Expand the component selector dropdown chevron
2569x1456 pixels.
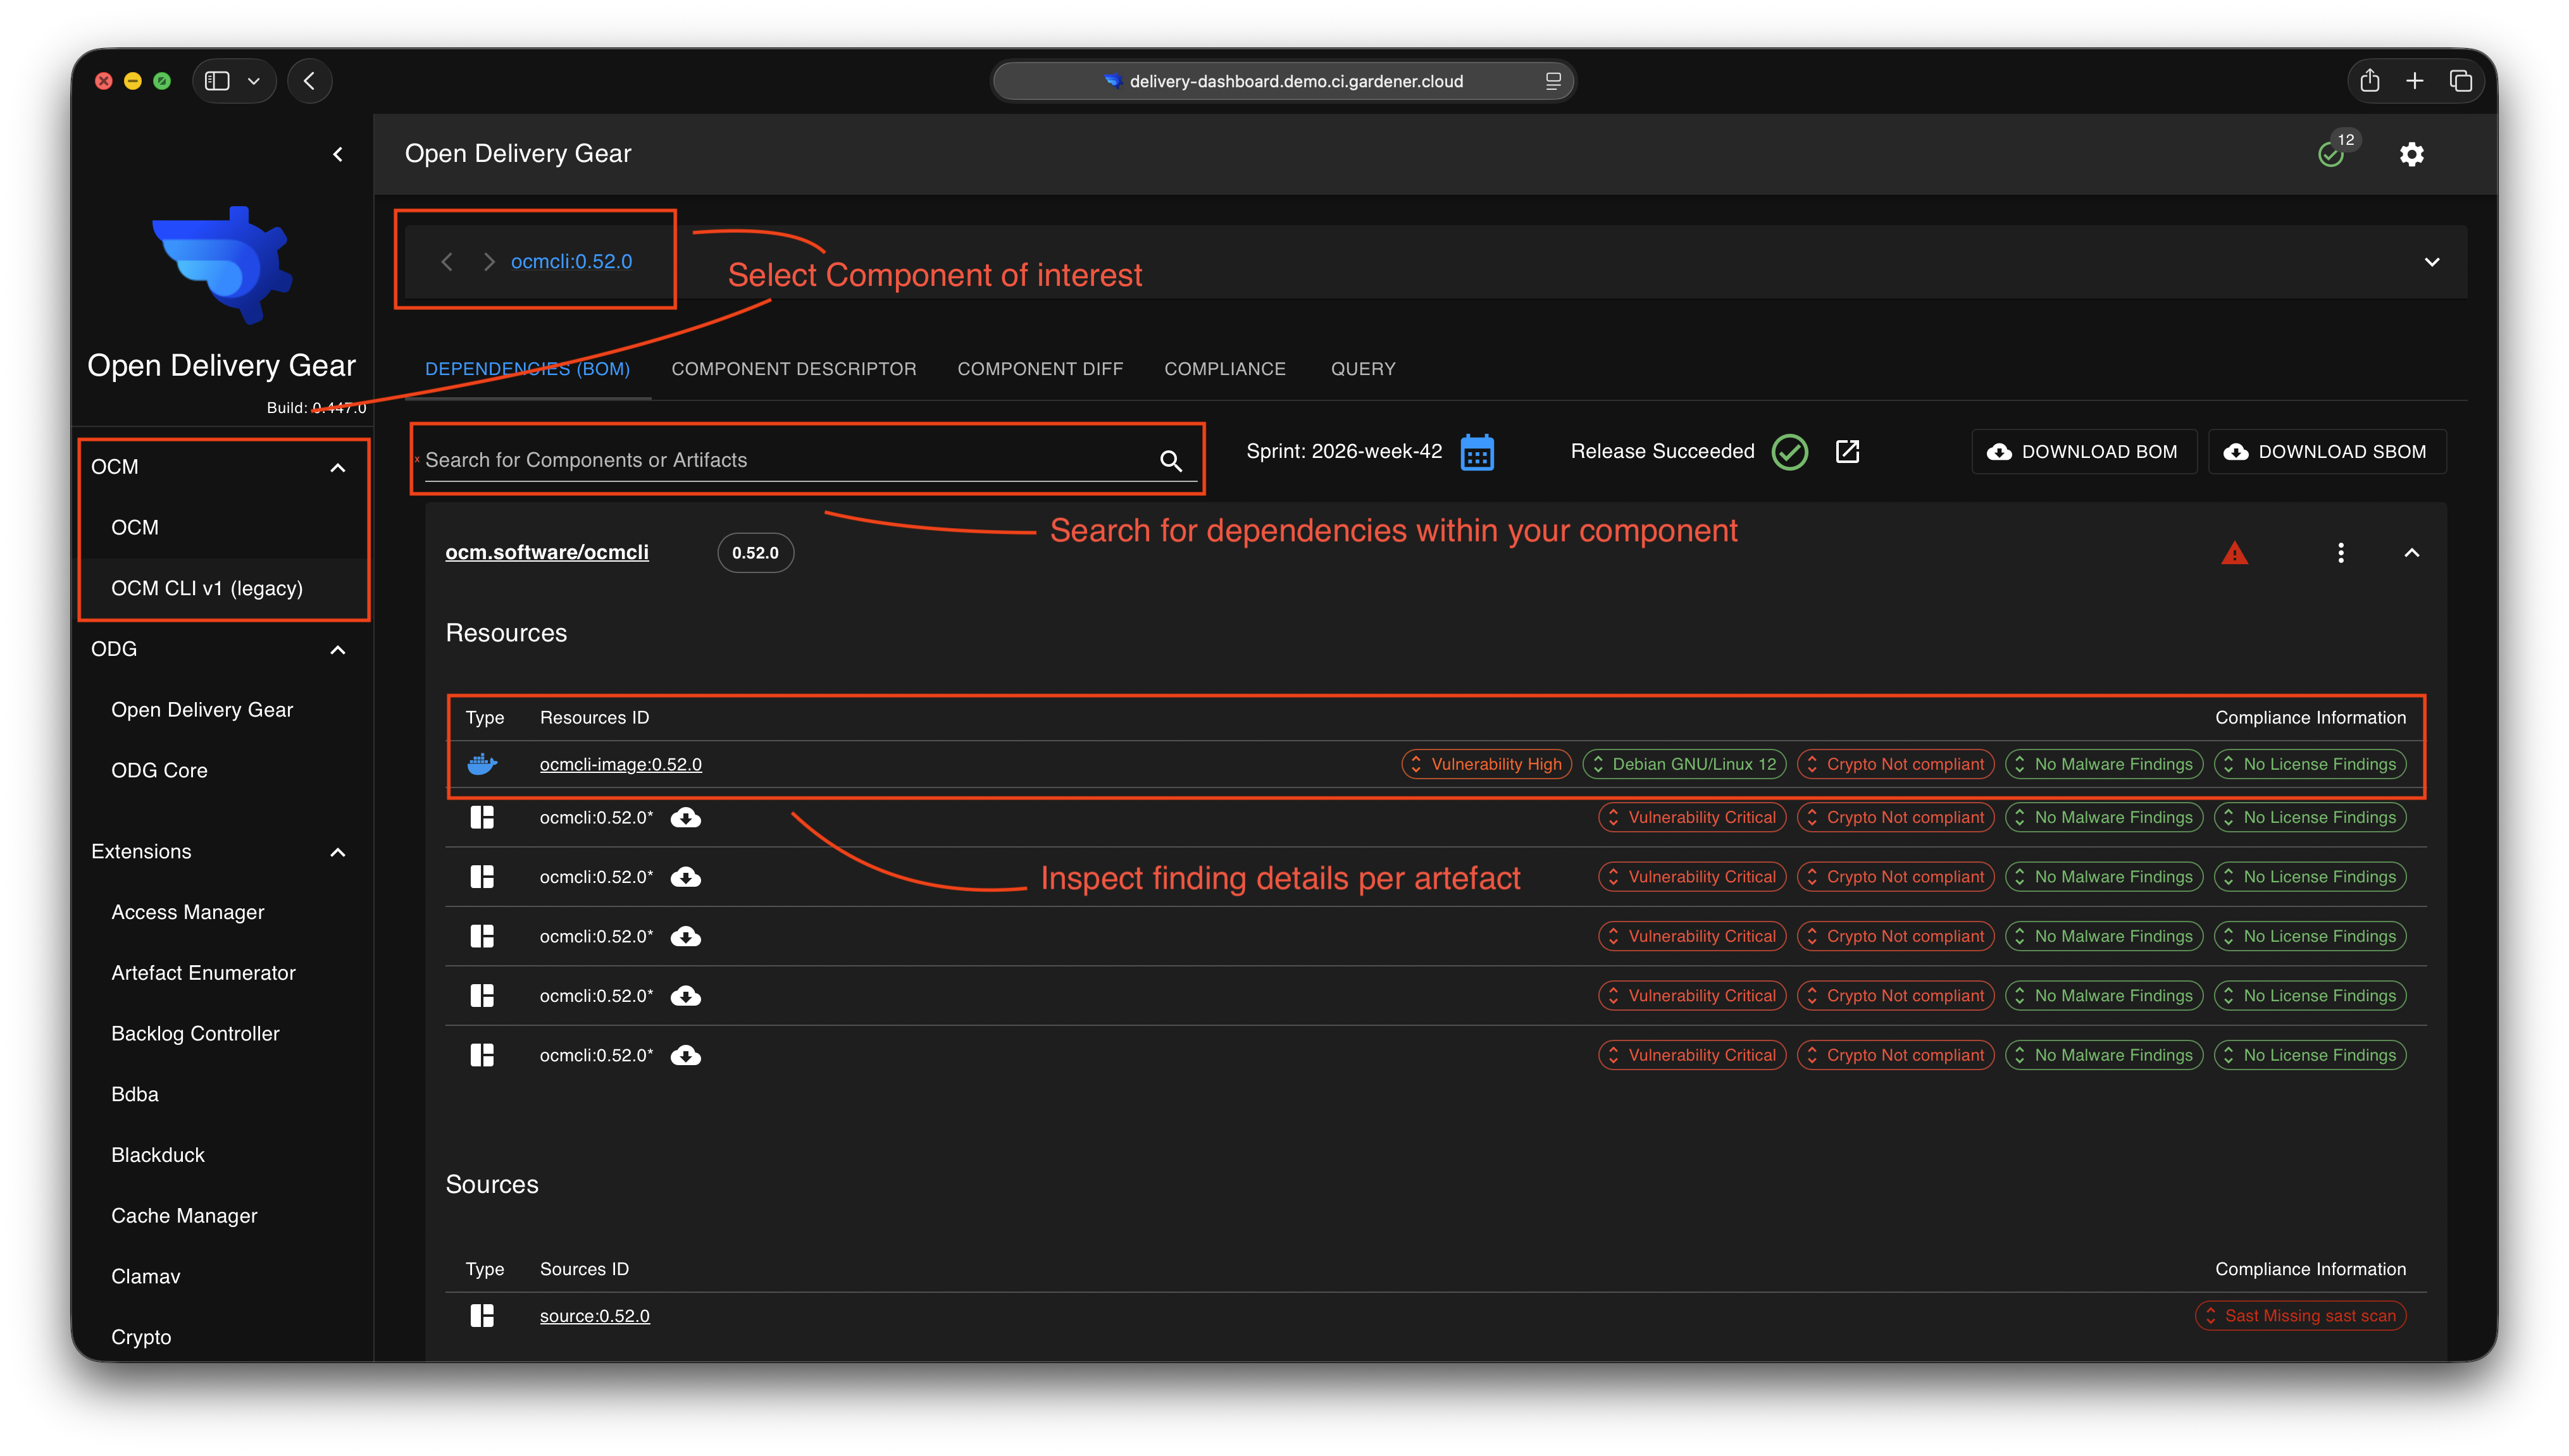pos(2431,262)
